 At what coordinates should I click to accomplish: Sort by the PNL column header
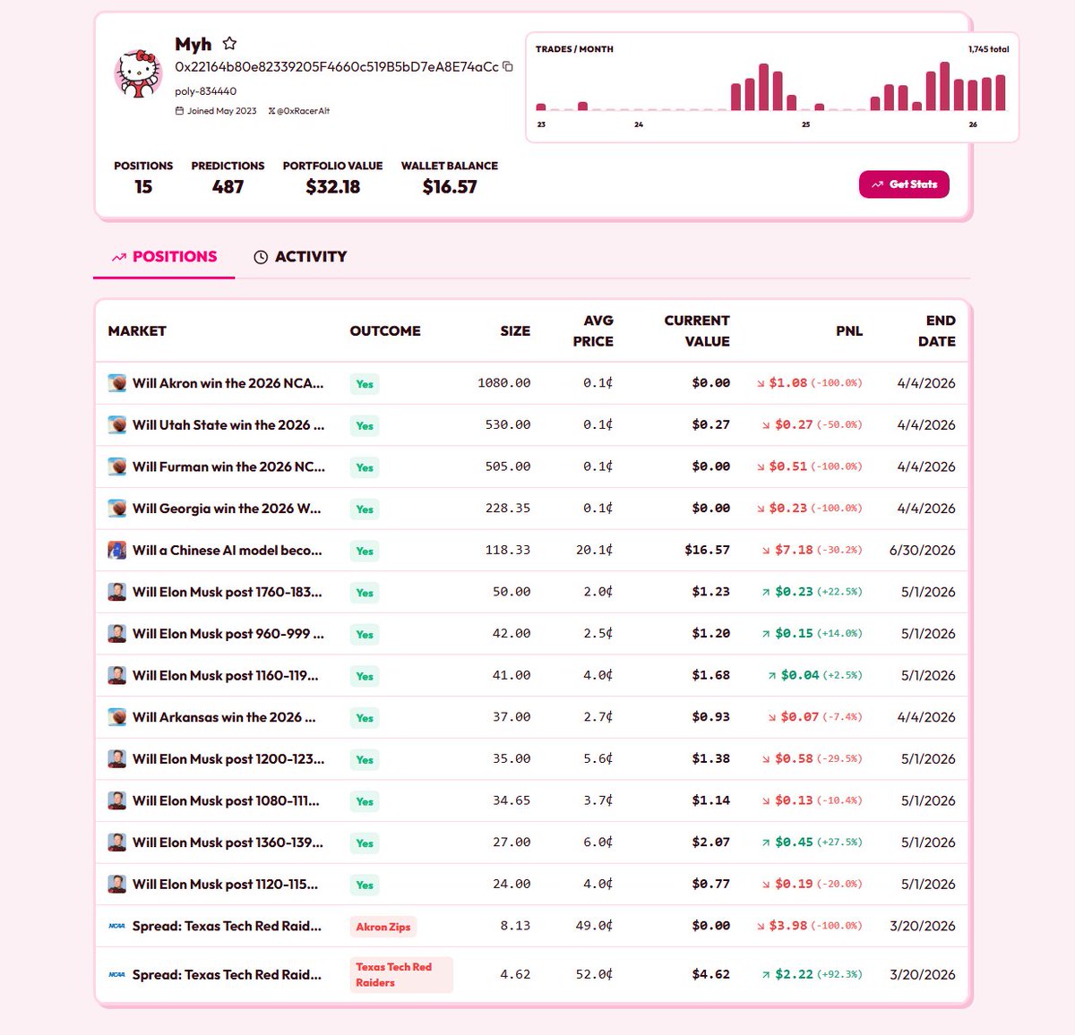pos(849,331)
